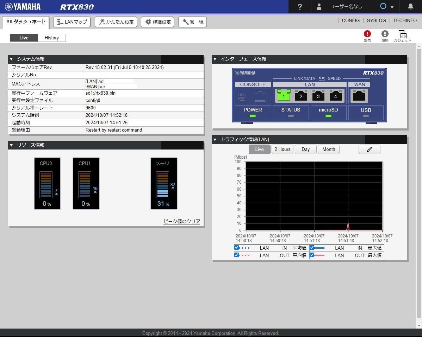
Task: Collapse the インターフェース情報 panel
Action: pyautogui.click(x=215, y=59)
